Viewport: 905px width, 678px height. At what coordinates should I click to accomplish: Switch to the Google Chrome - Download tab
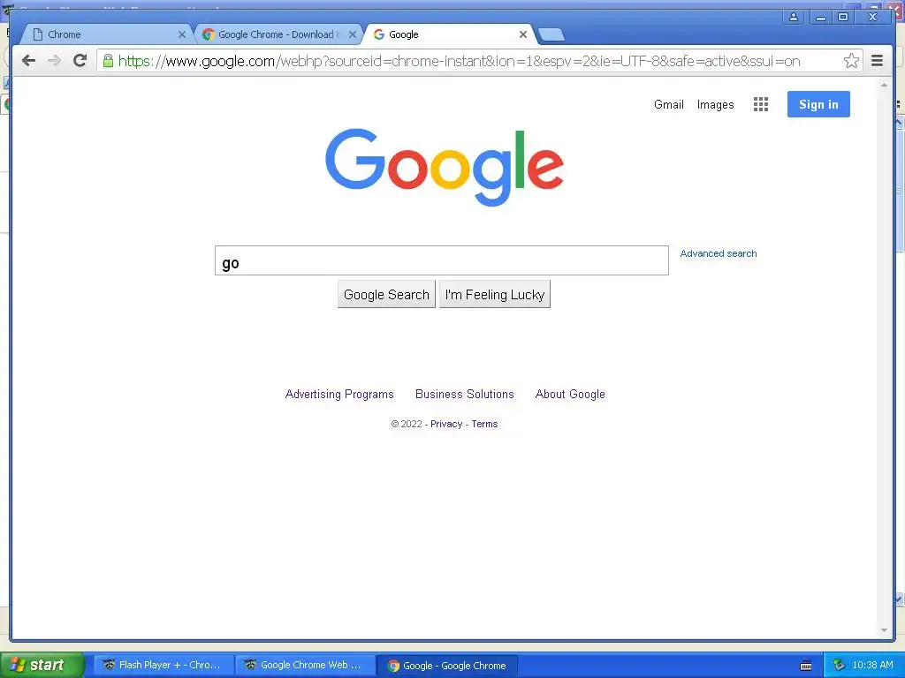(277, 34)
